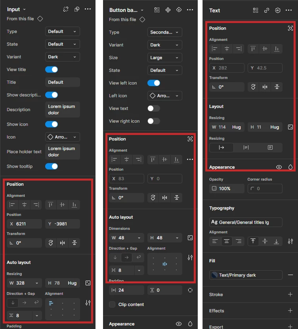298x329 pixels.
Task: Click flip vertical in the Text panel Transform row
Action: (x=277, y=87)
